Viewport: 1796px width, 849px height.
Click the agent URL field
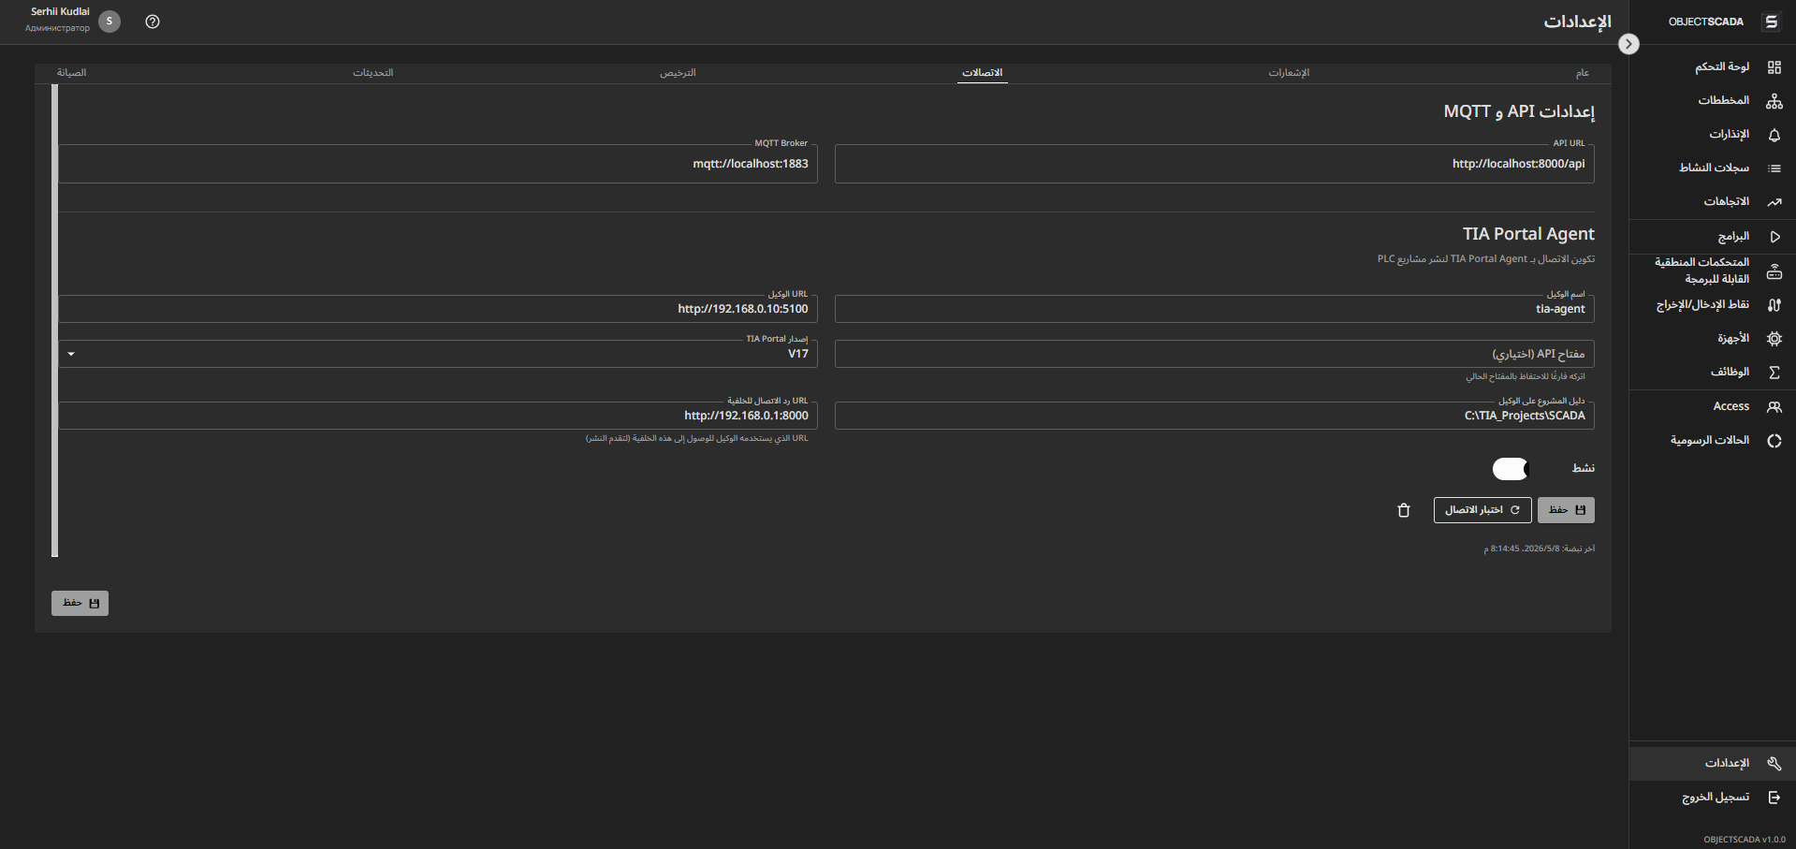click(x=438, y=309)
